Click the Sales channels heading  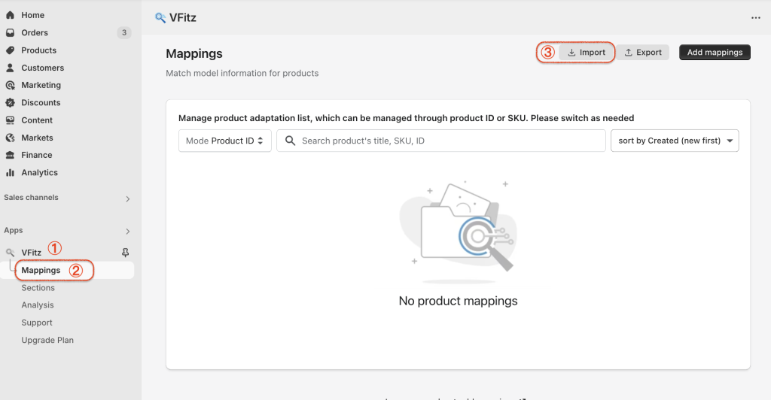[x=31, y=197]
